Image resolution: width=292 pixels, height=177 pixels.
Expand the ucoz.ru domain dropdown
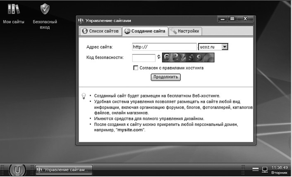click(225, 47)
